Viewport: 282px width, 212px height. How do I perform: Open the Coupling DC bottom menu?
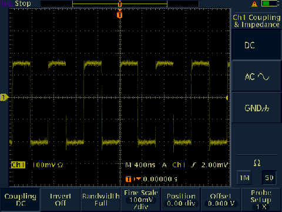(x=21, y=200)
